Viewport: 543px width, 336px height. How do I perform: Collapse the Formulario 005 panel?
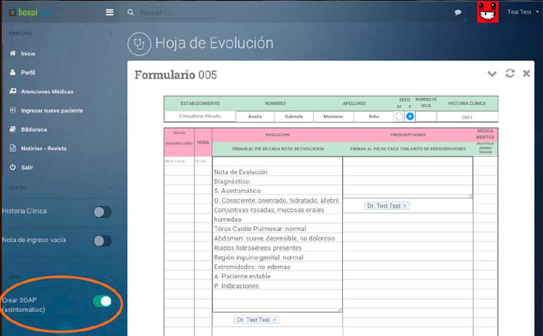[492, 74]
